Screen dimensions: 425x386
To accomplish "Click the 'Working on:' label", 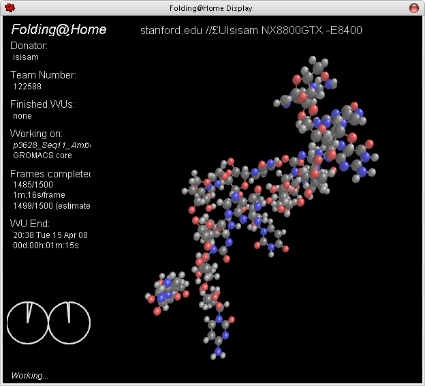I will click(36, 134).
